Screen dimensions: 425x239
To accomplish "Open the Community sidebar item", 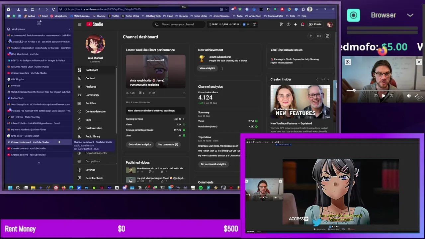I will pos(96,95).
